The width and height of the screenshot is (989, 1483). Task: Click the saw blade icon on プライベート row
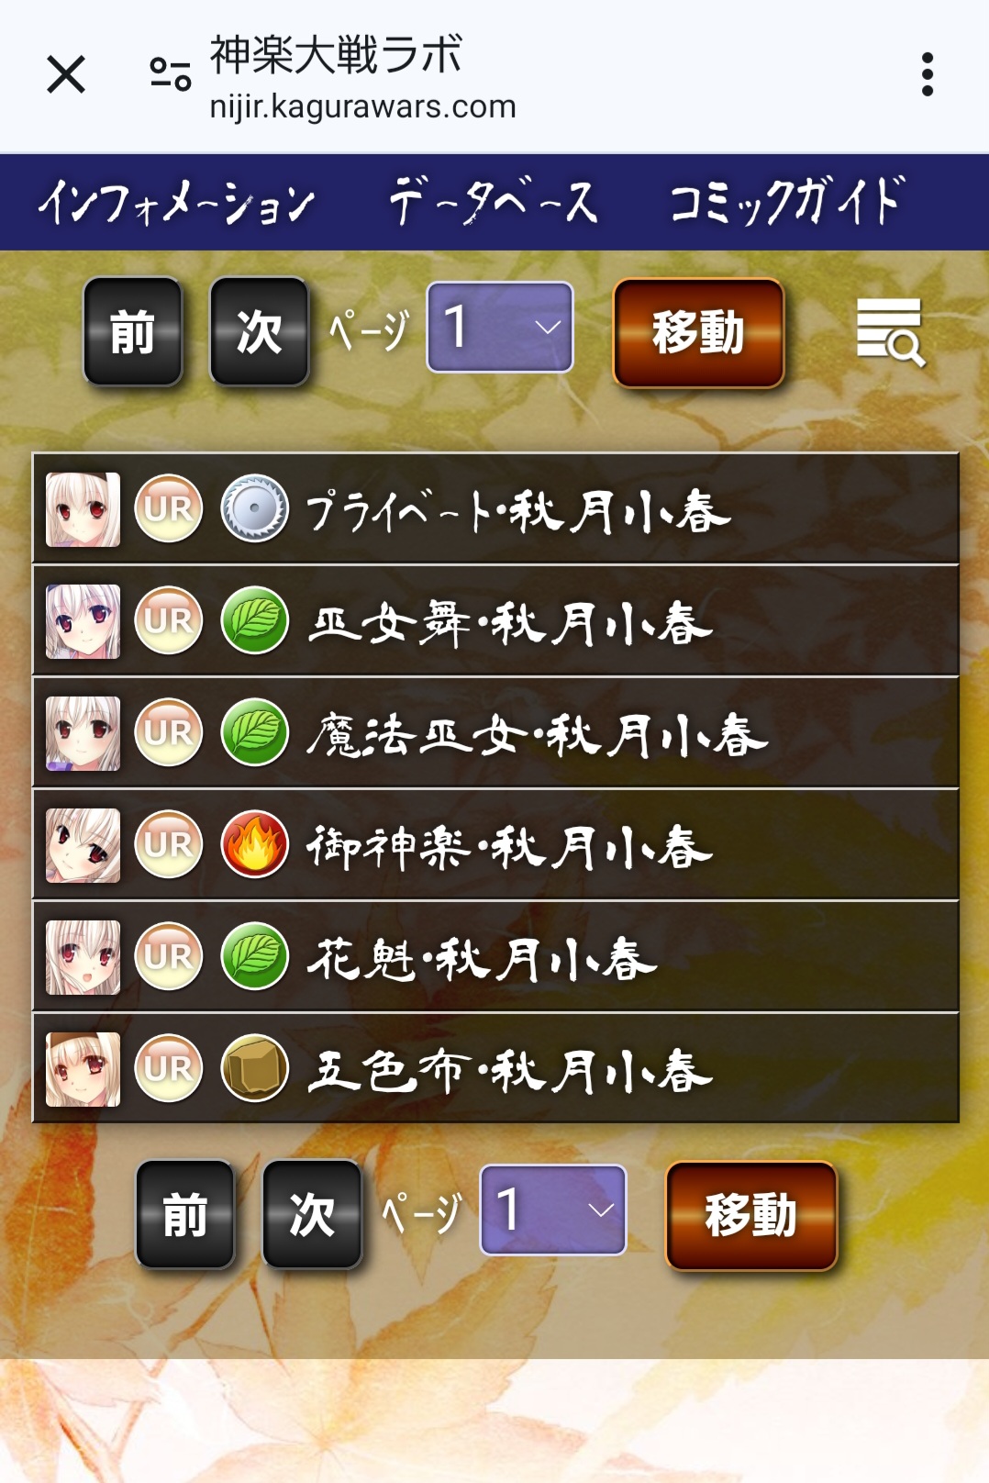(255, 508)
